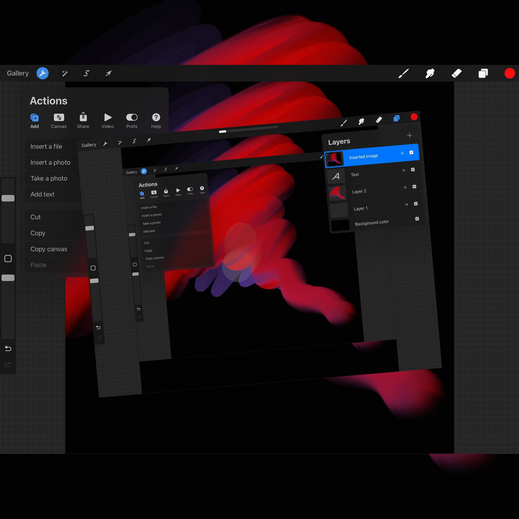This screenshot has height=519, width=519.
Task: Click Gallery in the smallest nested screenshot
Action: pyautogui.click(x=132, y=172)
